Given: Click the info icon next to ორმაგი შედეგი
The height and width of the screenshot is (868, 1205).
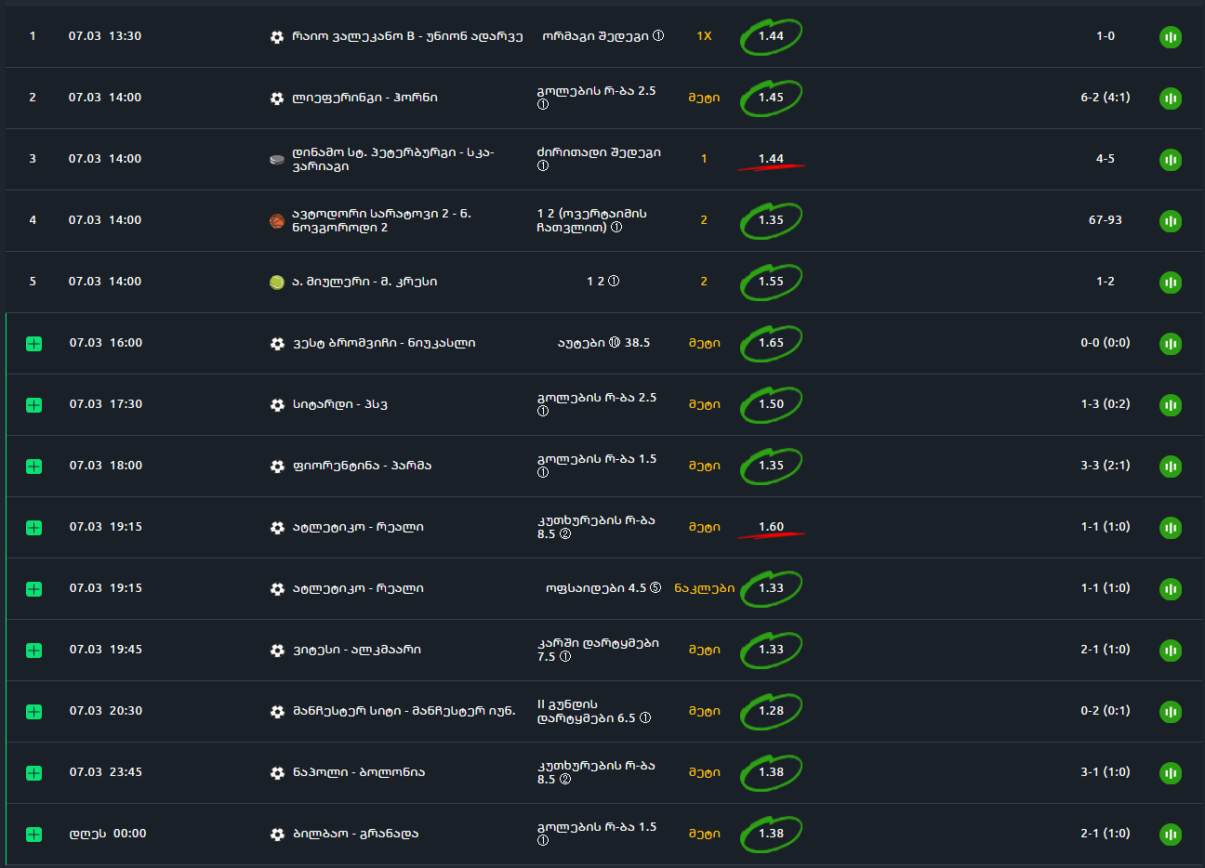Looking at the screenshot, I should (x=658, y=36).
